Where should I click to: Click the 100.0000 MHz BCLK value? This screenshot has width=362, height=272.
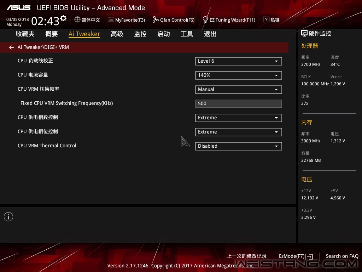coord(315,84)
